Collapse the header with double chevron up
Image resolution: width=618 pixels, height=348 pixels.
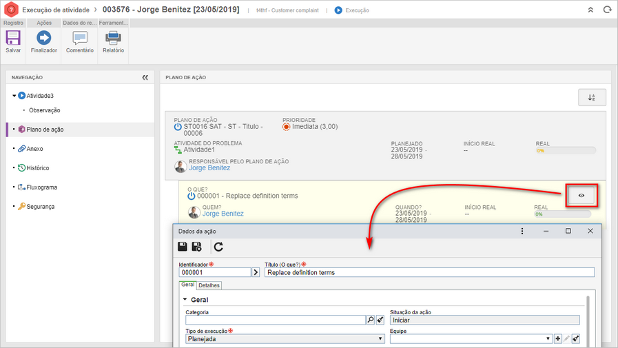(590, 10)
